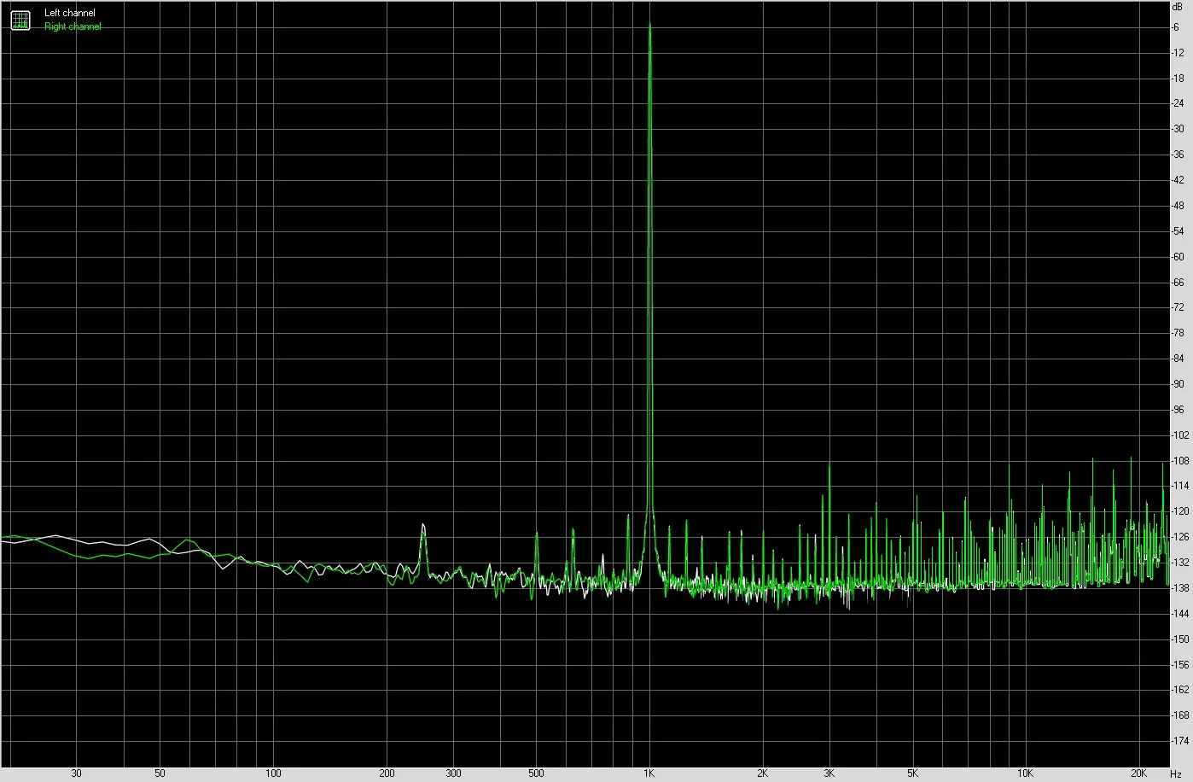Click the "-60" dB scale label
The width and height of the screenshot is (1193, 782).
1178,257
